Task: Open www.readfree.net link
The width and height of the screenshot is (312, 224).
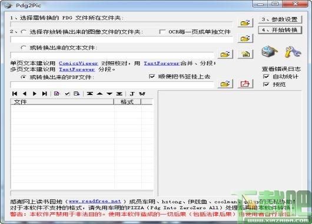Action: coord(95,201)
